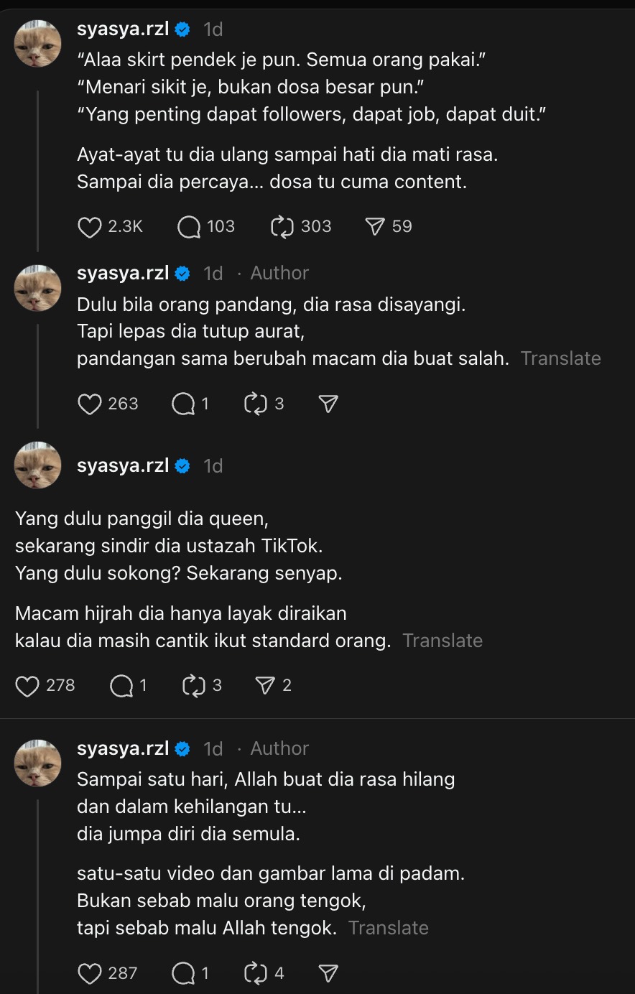Like the final post in the thread

point(89,973)
